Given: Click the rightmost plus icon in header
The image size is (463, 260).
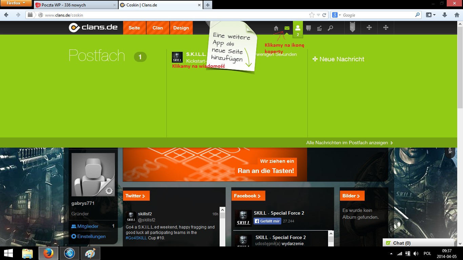Looking at the screenshot, I should tap(386, 27).
